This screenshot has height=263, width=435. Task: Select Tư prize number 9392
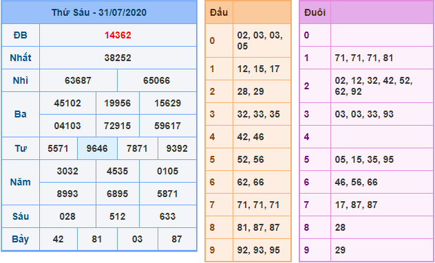click(177, 148)
